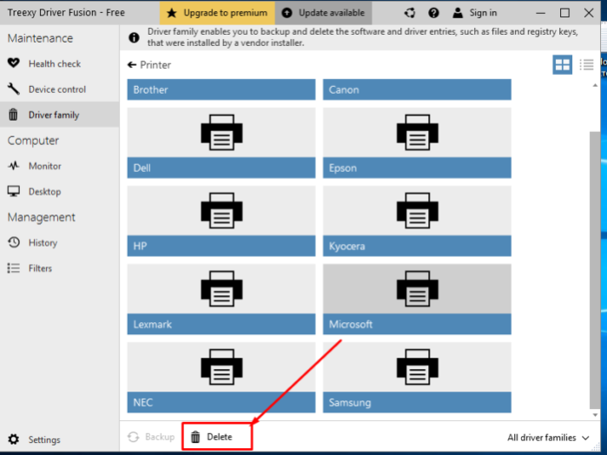
Task: Switch to grid tile view
Action: pyautogui.click(x=562, y=64)
